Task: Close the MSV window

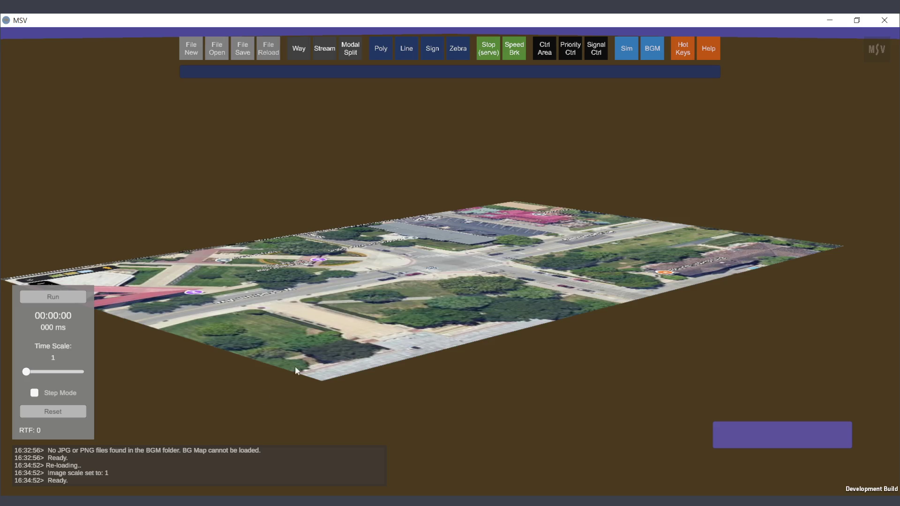Action: (885, 20)
